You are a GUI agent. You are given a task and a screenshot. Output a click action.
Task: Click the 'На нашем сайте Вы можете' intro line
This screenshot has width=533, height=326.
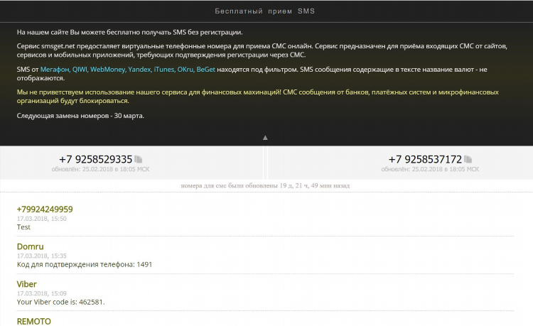129,33
